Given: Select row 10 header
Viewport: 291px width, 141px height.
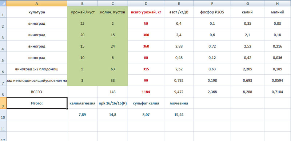Looking at the screenshot, I should tap(3, 115).
